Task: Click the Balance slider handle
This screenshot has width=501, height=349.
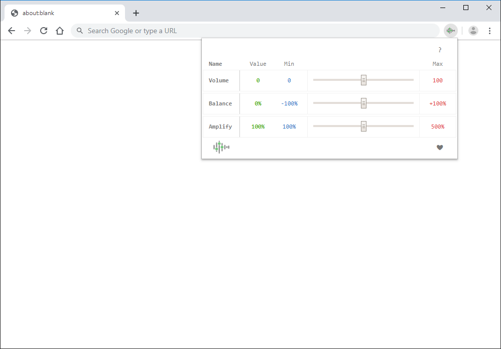Action: coord(363,103)
